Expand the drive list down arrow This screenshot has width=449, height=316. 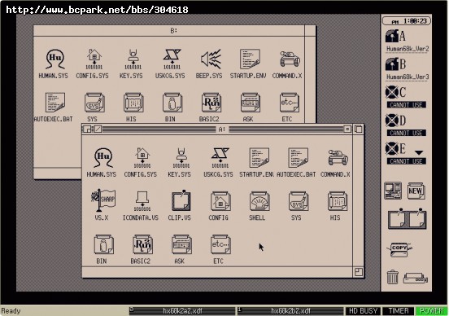pyautogui.click(x=419, y=152)
